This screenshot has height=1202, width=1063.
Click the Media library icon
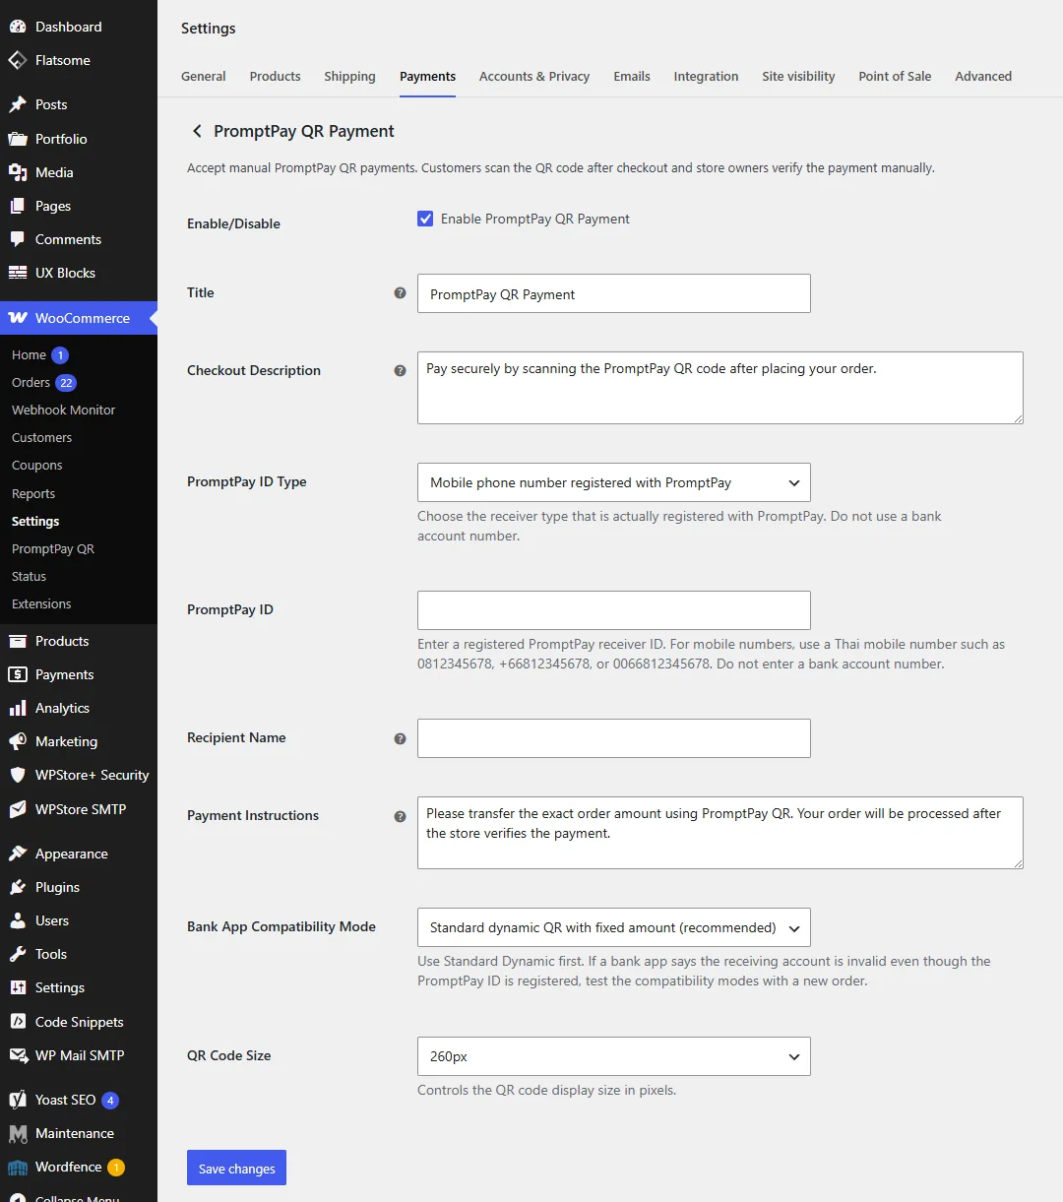[x=18, y=172]
